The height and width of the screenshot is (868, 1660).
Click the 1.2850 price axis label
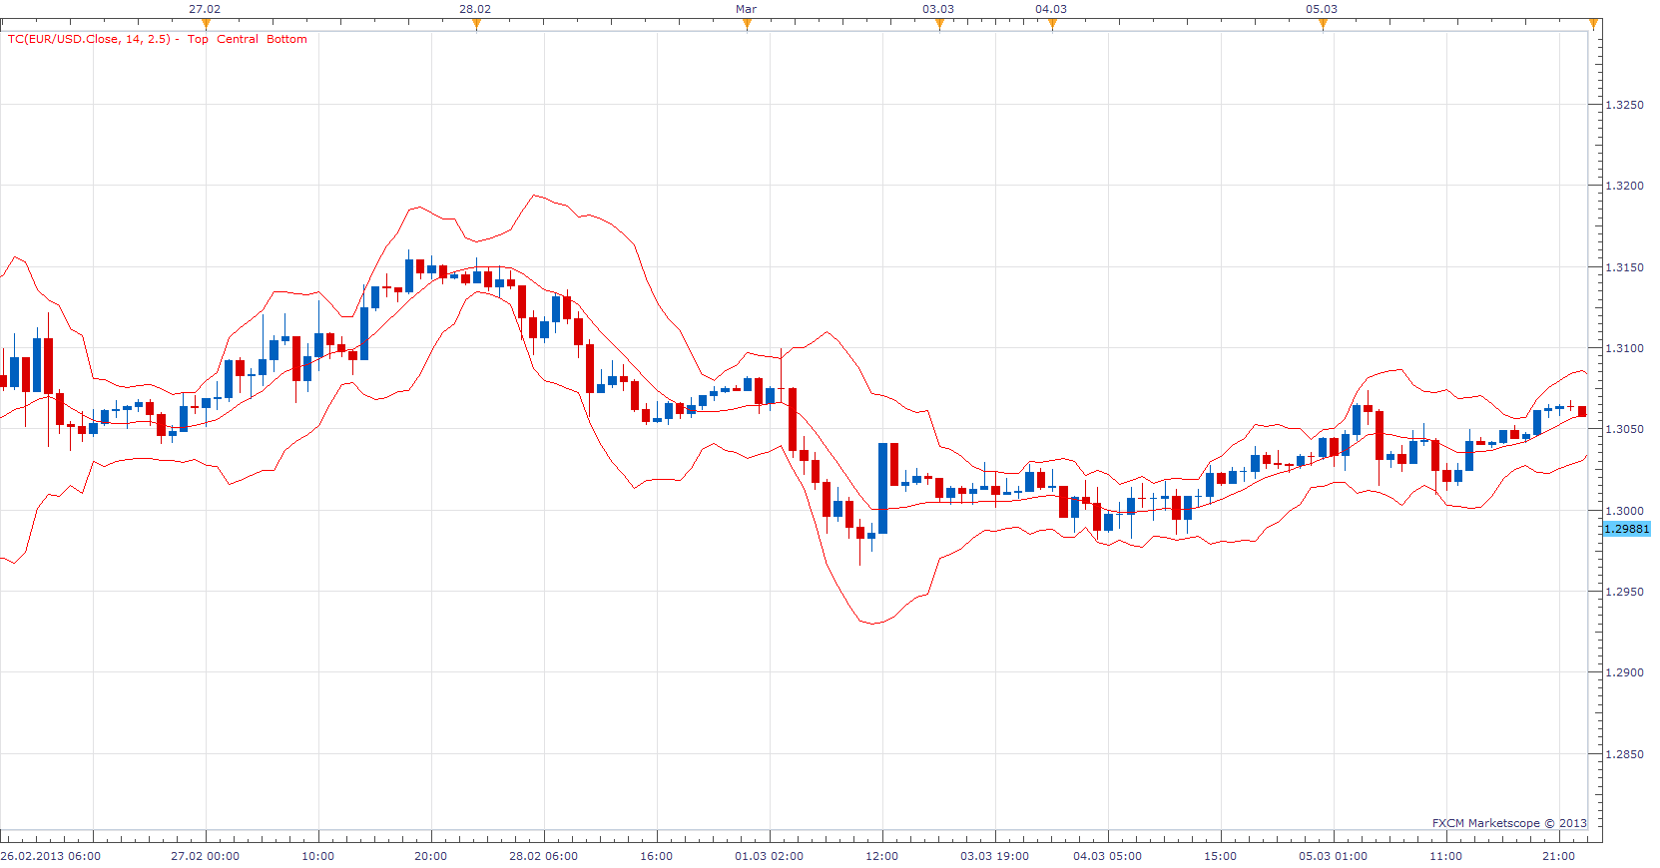click(x=1624, y=754)
